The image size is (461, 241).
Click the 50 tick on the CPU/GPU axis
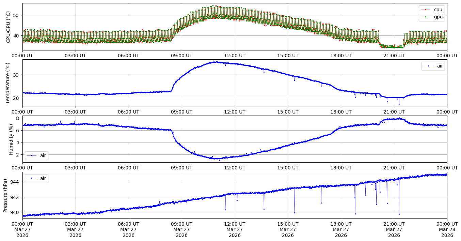pos(17,15)
